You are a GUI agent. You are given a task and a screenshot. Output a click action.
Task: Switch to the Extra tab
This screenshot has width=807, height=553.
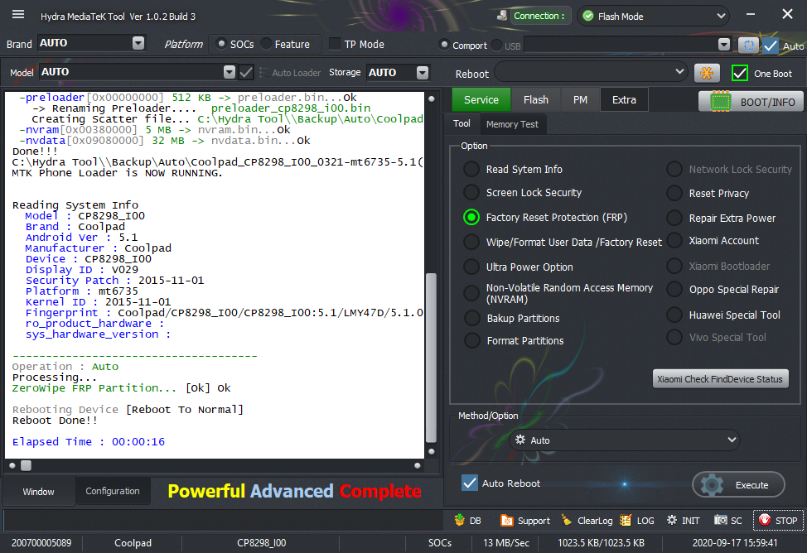tap(624, 100)
